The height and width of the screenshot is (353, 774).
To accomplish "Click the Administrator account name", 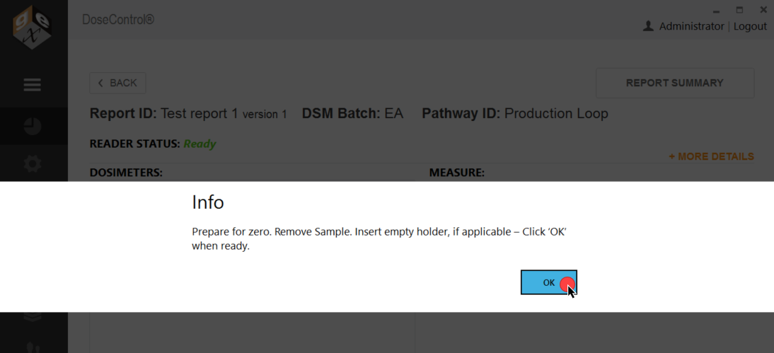I will (x=691, y=26).
